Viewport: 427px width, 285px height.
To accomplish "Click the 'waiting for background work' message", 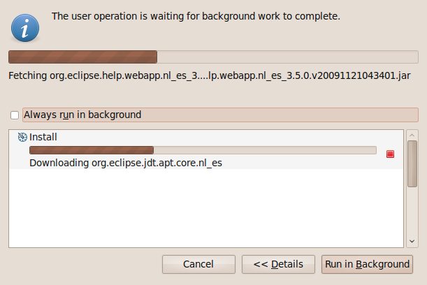I will coord(196,16).
